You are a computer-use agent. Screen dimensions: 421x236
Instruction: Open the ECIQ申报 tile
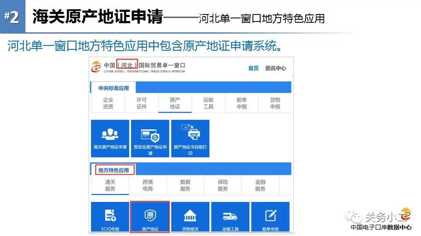tap(110, 217)
